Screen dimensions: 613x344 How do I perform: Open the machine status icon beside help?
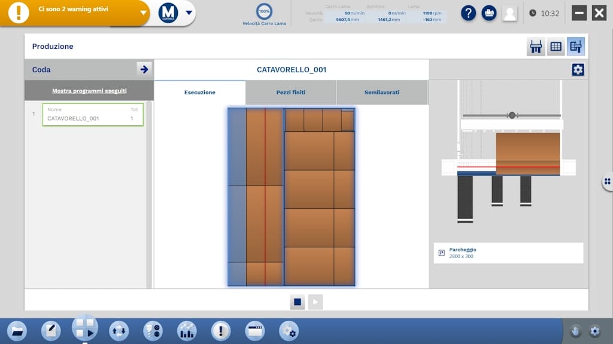489,13
